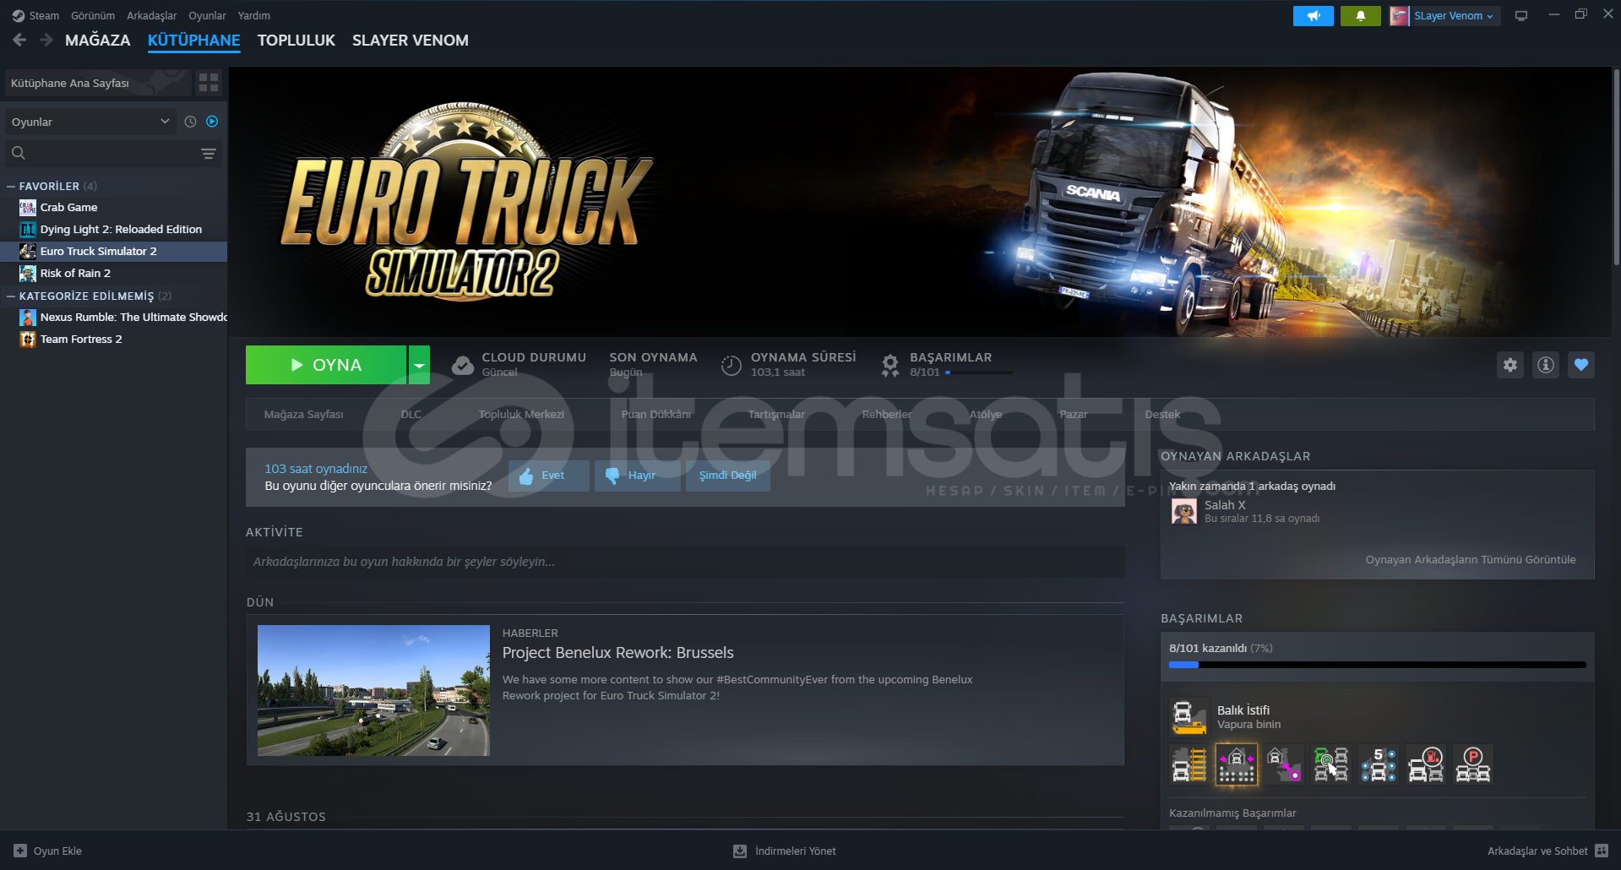Click the plus icon next to Oyun Ekle

(x=20, y=851)
